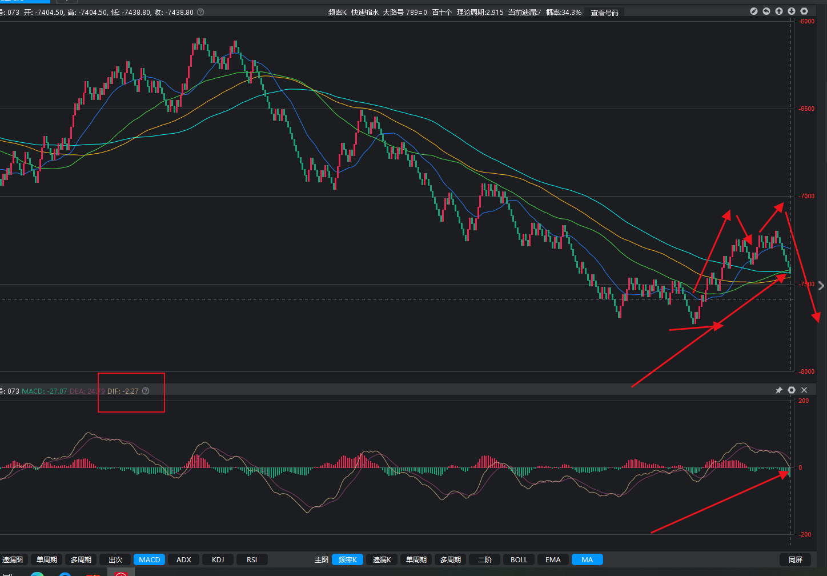Screen dimensions: 827x576
Task: Click the 同屏 button
Action: (x=796, y=559)
